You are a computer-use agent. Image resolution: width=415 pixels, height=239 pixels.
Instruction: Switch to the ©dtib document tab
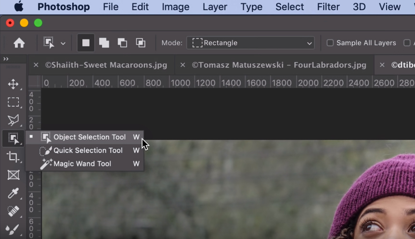tap(403, 65)
